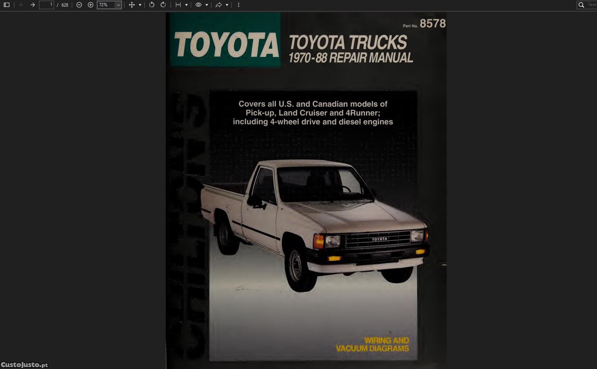The width and height of the screenshot is (597, 369).
Task: Open the view mode dropdown arrow
Action: 207,5
